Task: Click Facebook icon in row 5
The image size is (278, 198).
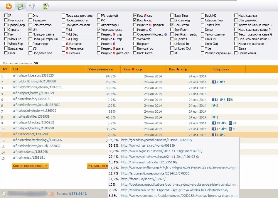Action: pos(214,100)
